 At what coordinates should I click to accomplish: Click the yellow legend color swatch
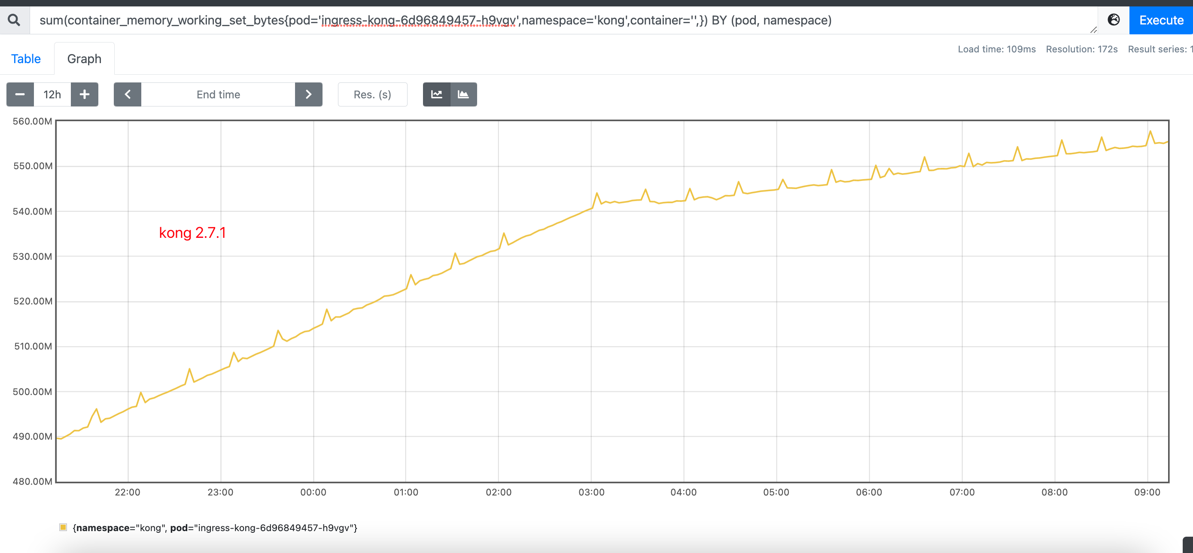[63, 527]
